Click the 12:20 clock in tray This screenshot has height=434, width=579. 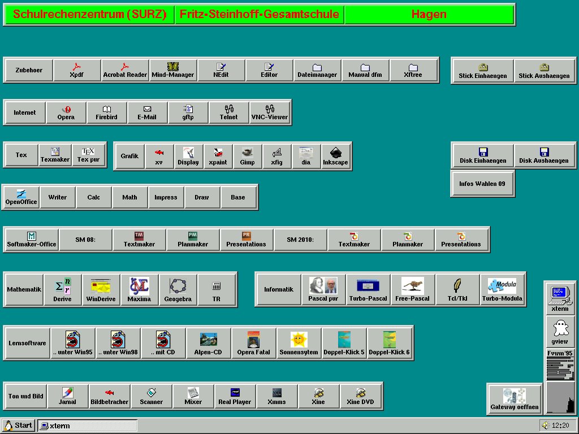pos(560,426)
